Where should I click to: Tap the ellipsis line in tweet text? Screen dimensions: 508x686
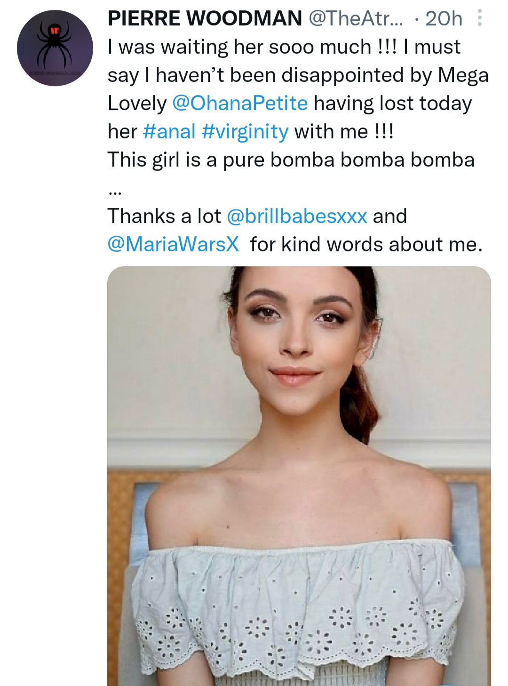[x=114, y=191]
